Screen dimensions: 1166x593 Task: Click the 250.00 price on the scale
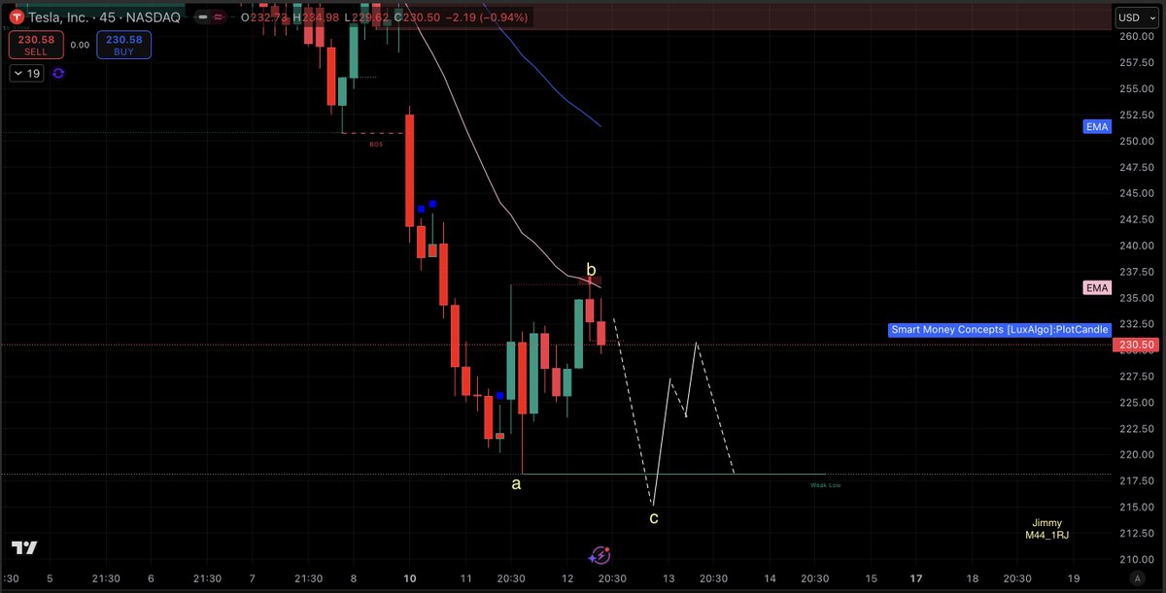point(1135,141)
